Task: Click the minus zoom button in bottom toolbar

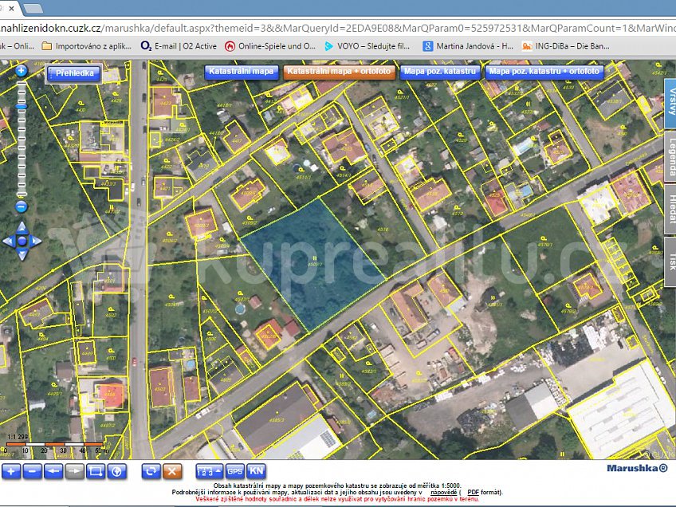Action: click(x=33, y=471)
